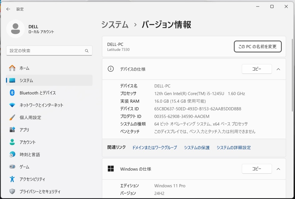Image resolution: width=295 pixels, height=199 pixels.
Task: Click the back arrow in Settings
Action: (8, 9)
